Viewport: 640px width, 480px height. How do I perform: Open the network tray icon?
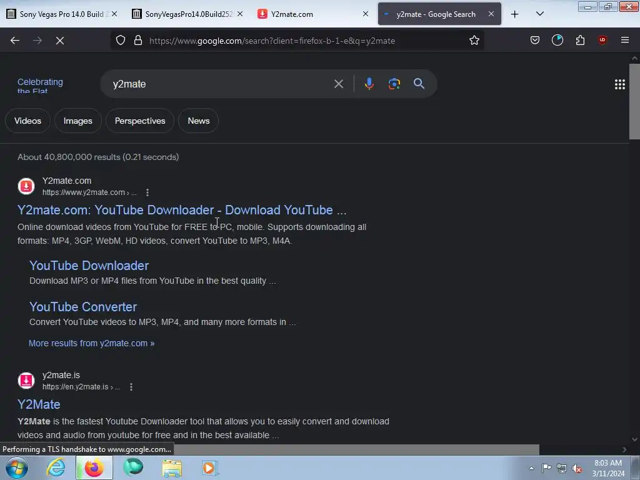[x=562, y=468]
